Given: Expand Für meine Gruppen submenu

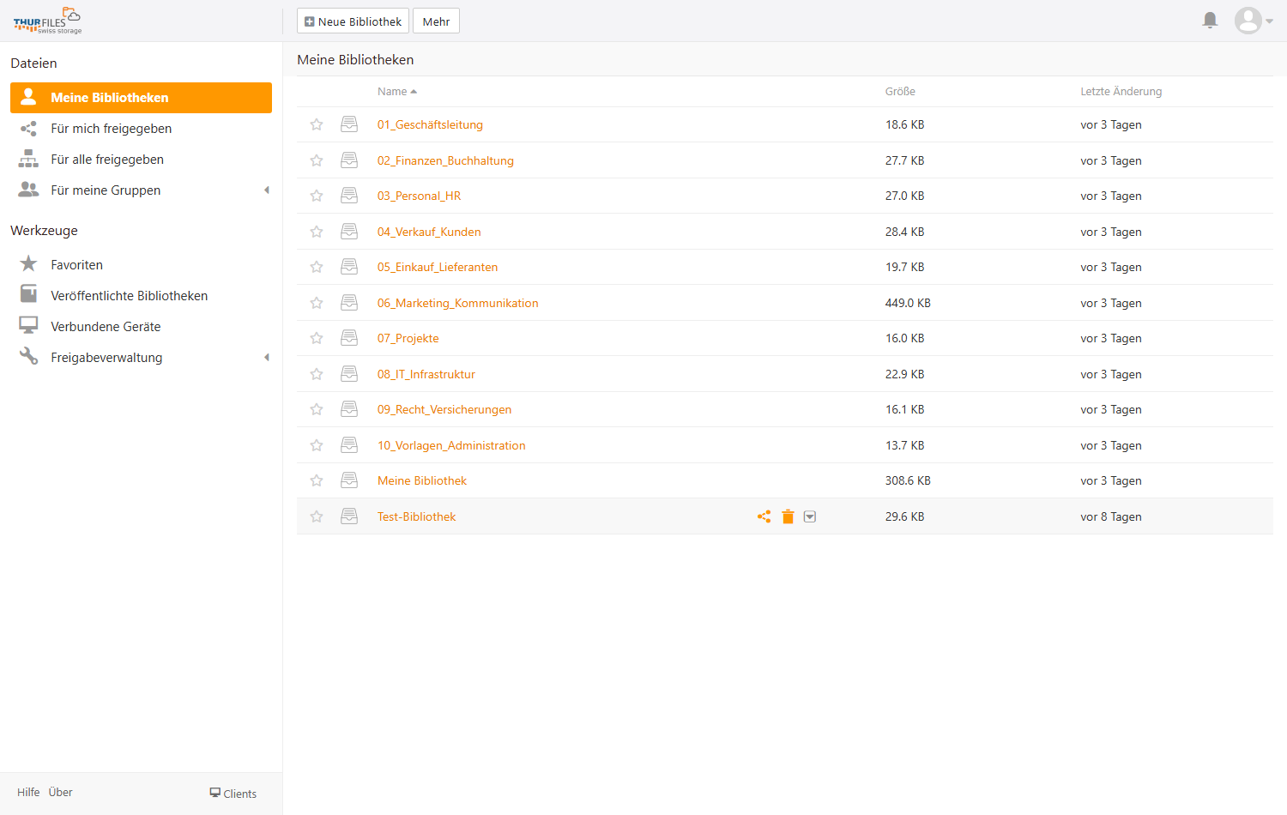Looking at the screenshot, I should tap(267, 190).
